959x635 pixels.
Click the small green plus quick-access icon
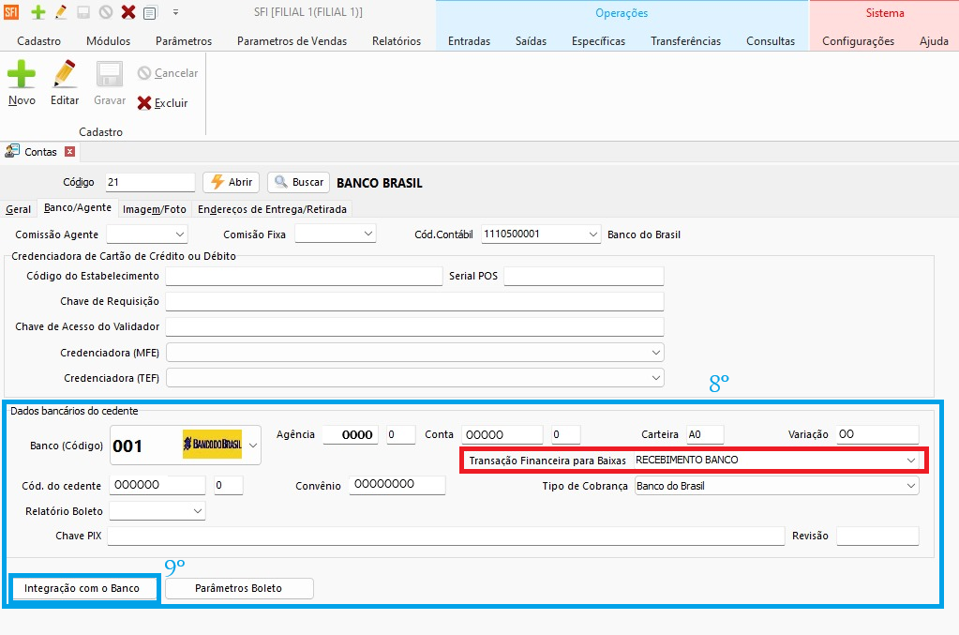[37, 12]
